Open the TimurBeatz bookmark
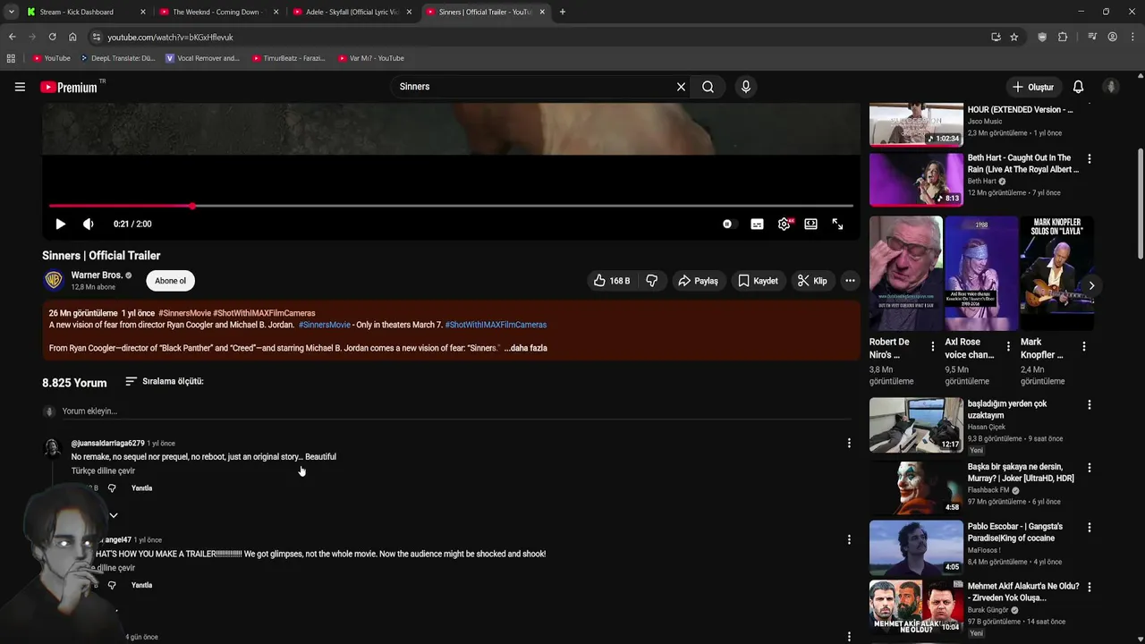1145x644 pixels. coord(288,58)
